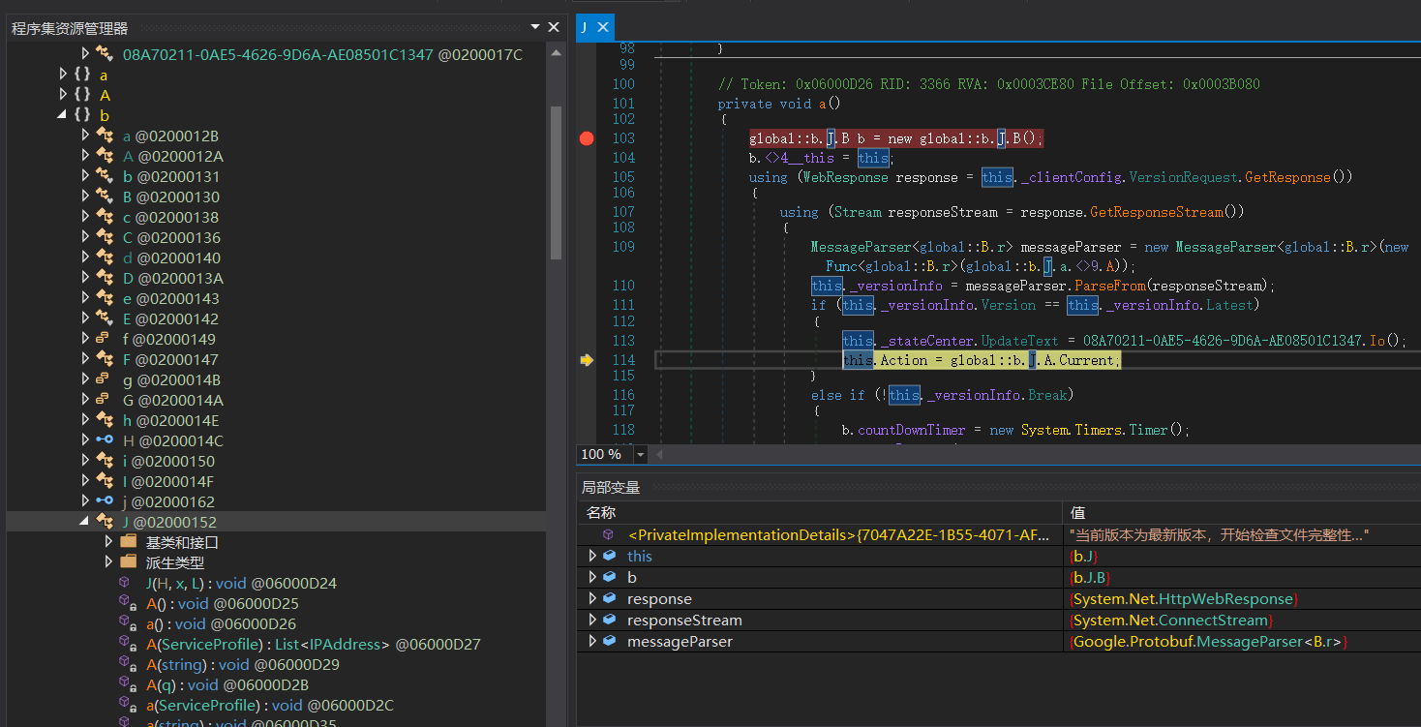The width and height of the screenshot is (1421, 727).
Task: Click the yellow current-statement arrow on line 114
Action: pos(587,360)
